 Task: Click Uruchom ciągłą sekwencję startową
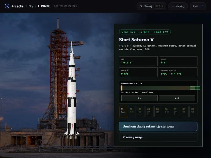158,126
